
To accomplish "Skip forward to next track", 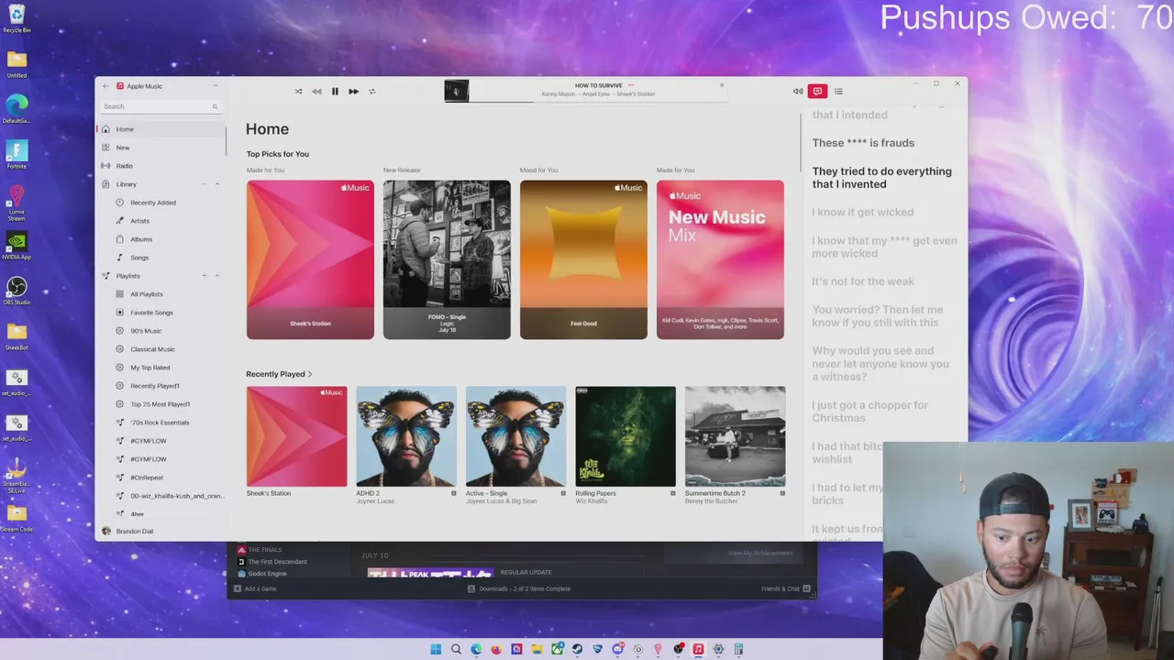I will 353,92.
